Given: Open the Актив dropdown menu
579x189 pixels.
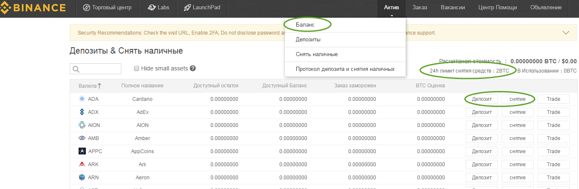Looking at the screenshot, I should click(x=391, y=8).
